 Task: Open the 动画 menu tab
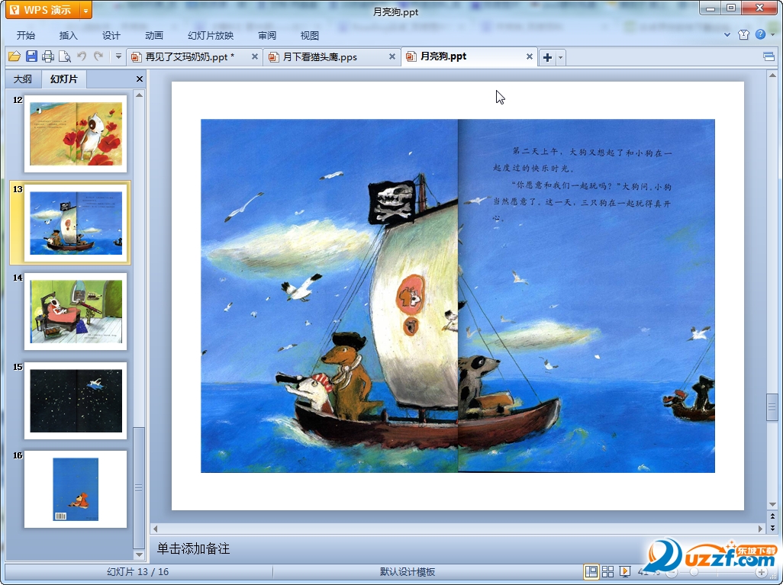click(x=154, y=35)
